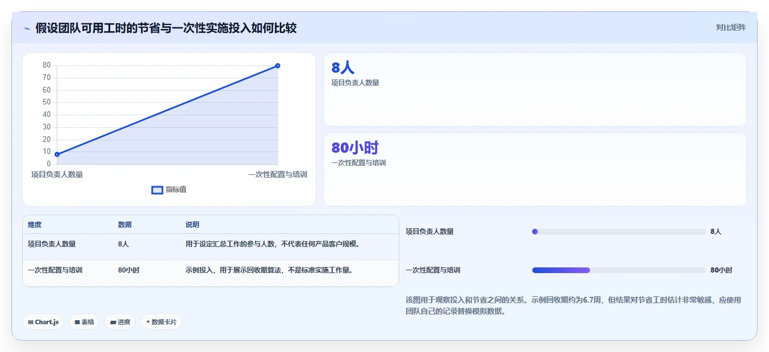
Task: Click the note paragraph mentioning 6.7周
Action: click(x=574, y=305)
